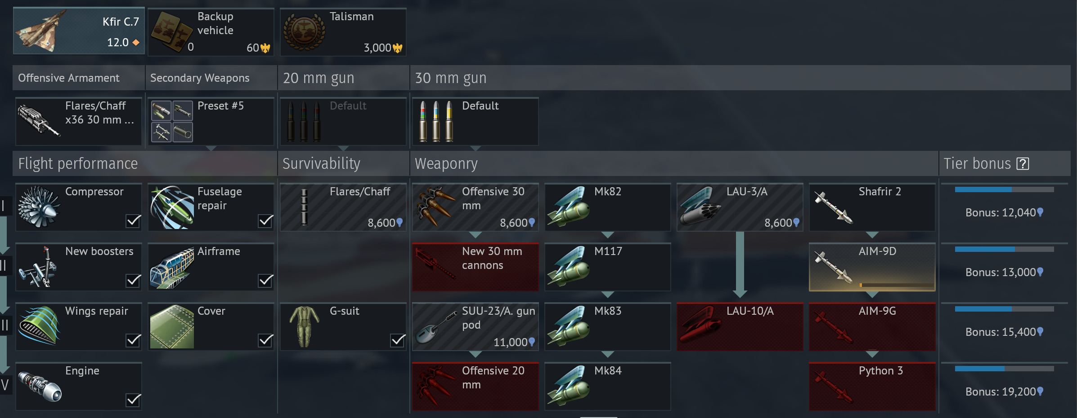Screen dimensions: 1077x418
Task: Click the Backup vehicle purchase button
Action: (x=211, y=32)
